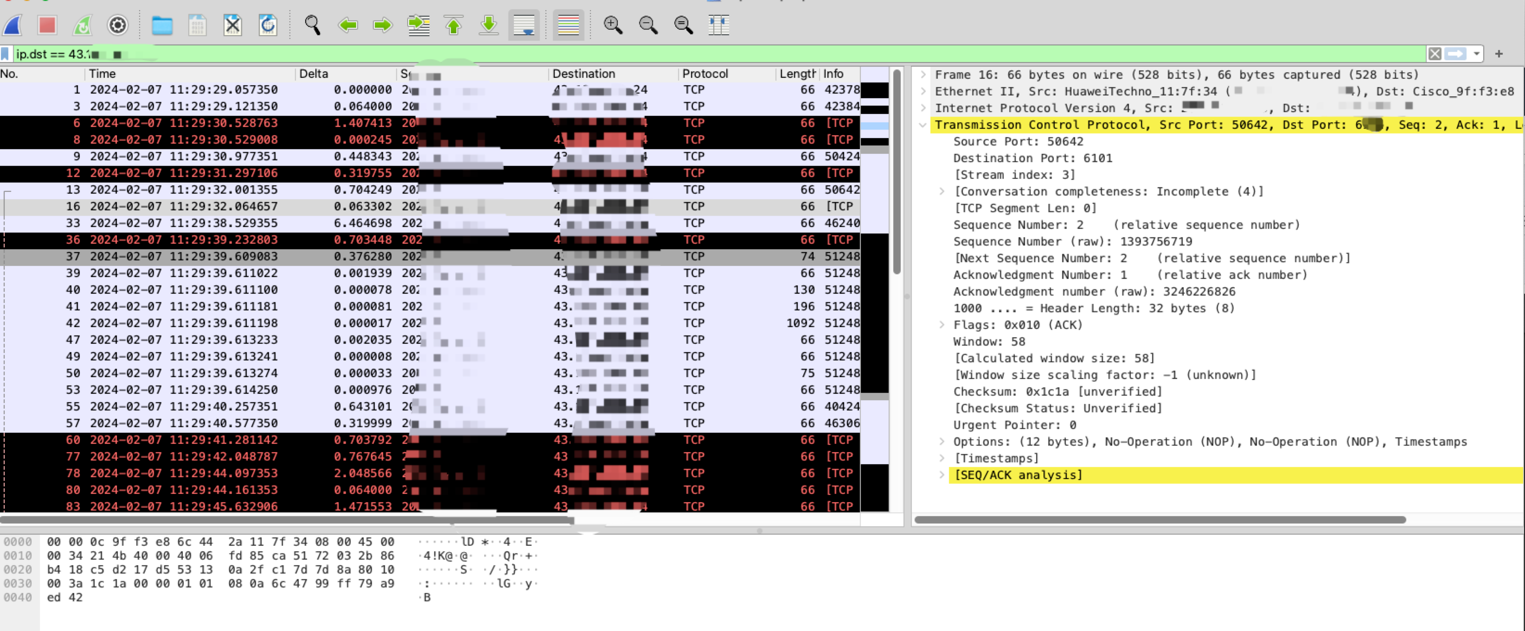Image resolution: width=1525 pixels, height=631 pixels.
Task: Expand the SEQ/ACK analysis section
Action: click(941, 475)
